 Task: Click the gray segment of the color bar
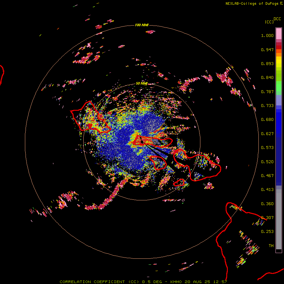point(279,219)
